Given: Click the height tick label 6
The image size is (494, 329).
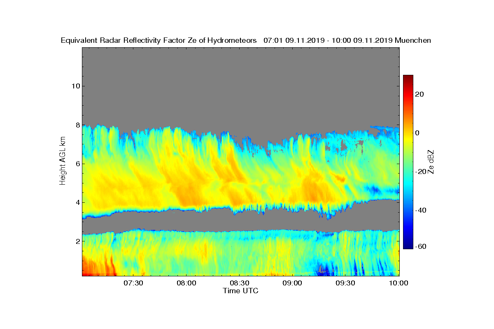Looking at the screenshot, I should pyautogui.click(x=77, y=164).
